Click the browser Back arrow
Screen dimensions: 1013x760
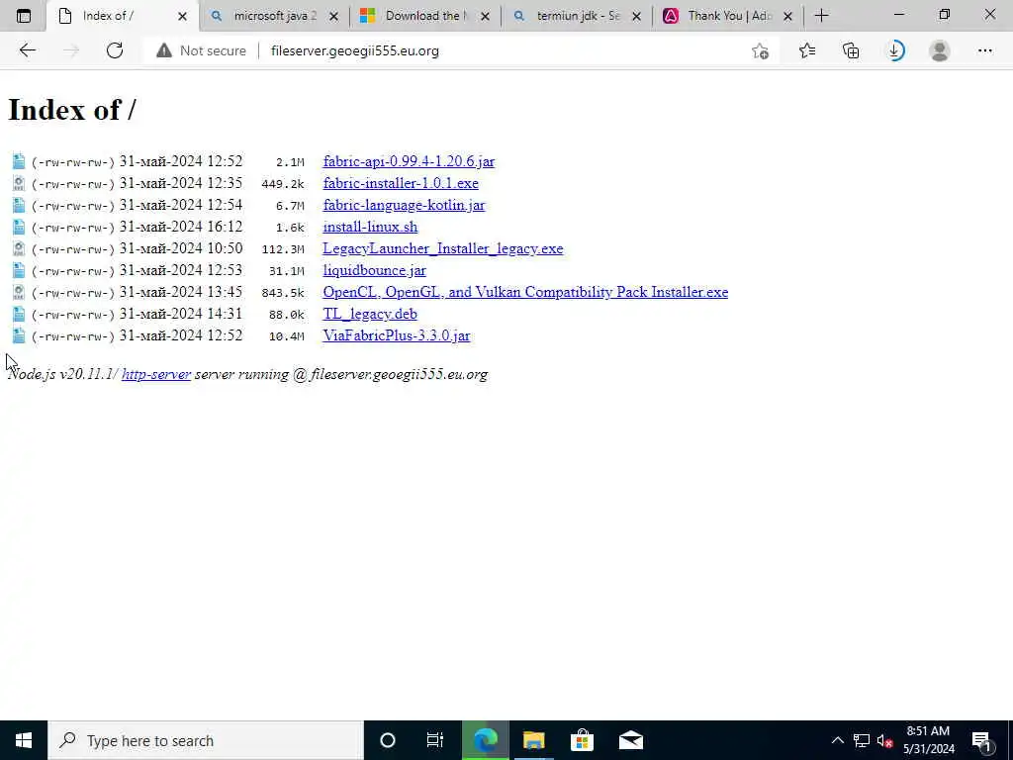27,50
